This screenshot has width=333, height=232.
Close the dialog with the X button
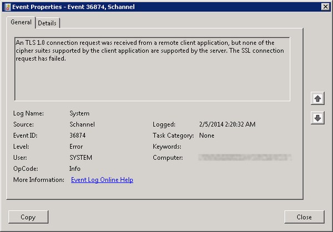click(x=325, y=7)
